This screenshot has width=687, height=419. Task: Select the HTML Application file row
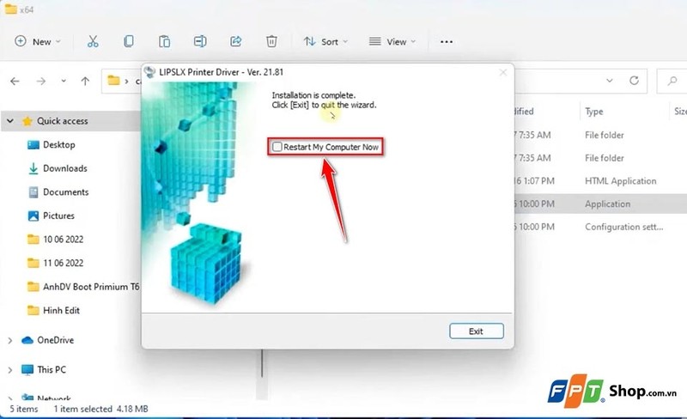599,181
